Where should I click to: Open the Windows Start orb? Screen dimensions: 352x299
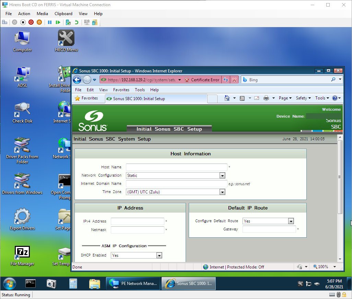pyautogui.click(x=9, y=284)
